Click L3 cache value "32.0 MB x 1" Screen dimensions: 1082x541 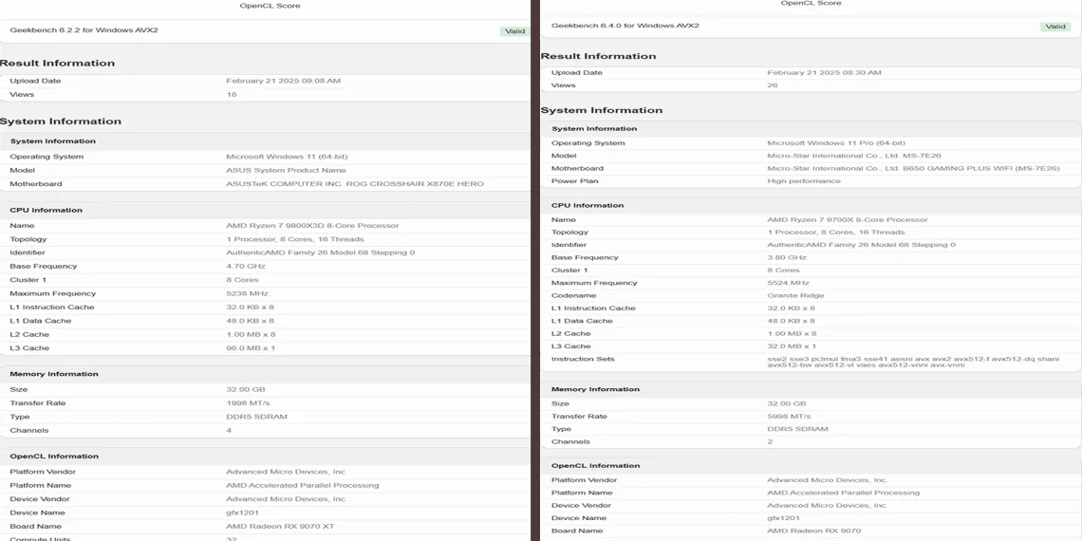tap(792, 346)
